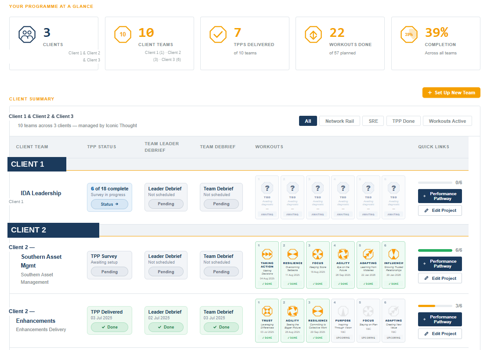Open IDA Leadership TBD workout card number 4
Viewport: 487px width, 350px height.
[343, 197]
